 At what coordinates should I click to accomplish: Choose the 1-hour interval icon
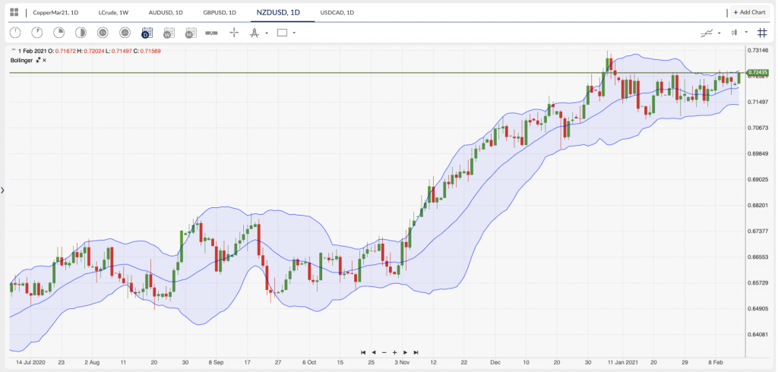click(x=103, y=33)
